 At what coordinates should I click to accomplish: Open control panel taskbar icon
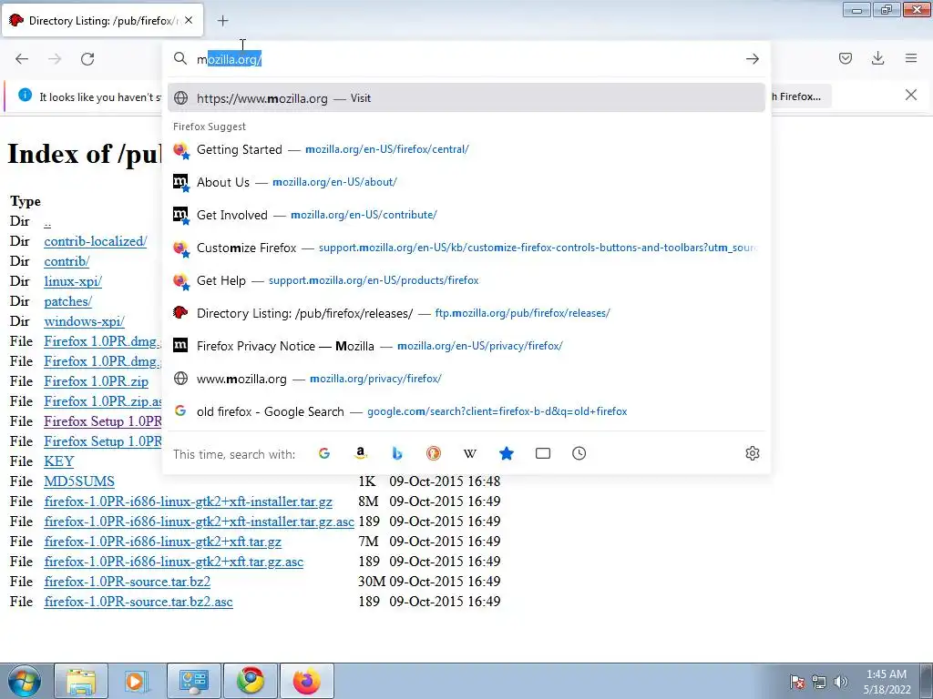click(x=193, y=681)
